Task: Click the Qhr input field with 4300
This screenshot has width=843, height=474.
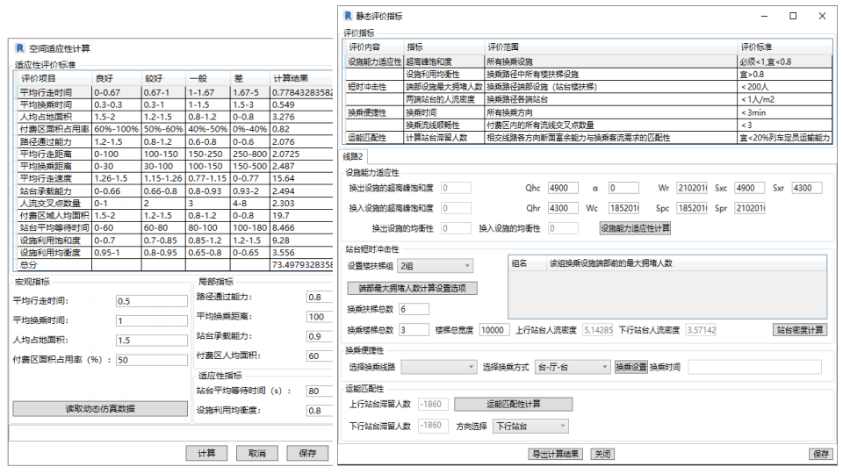Action: pos(564,208)
